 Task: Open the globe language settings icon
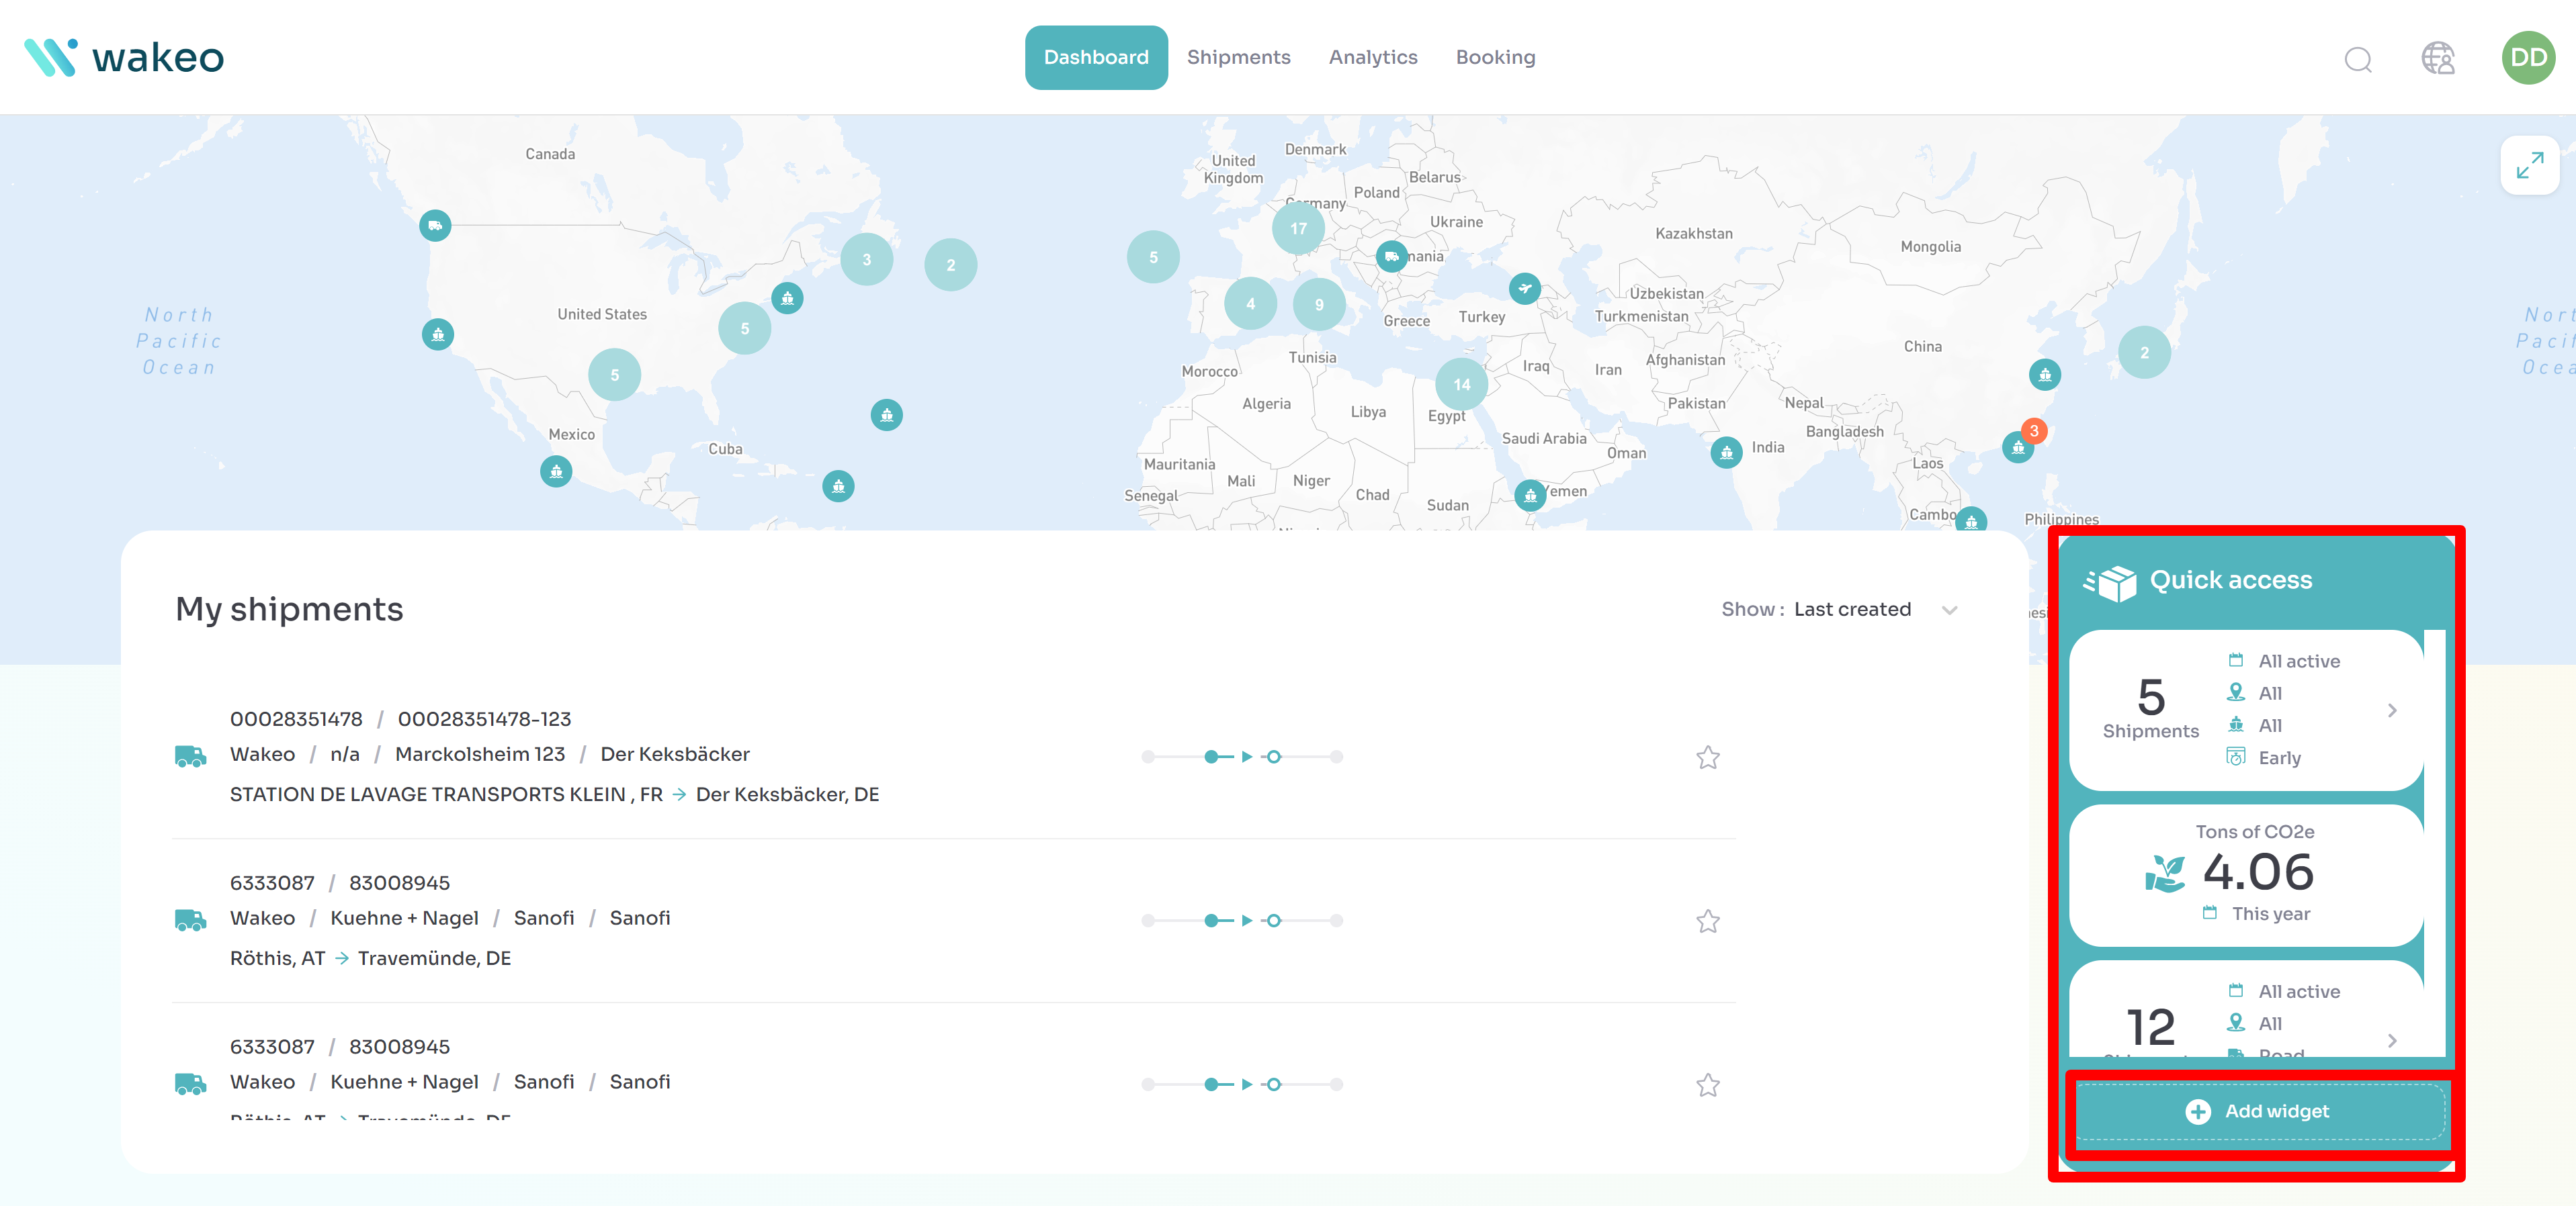click(2437, 58)
